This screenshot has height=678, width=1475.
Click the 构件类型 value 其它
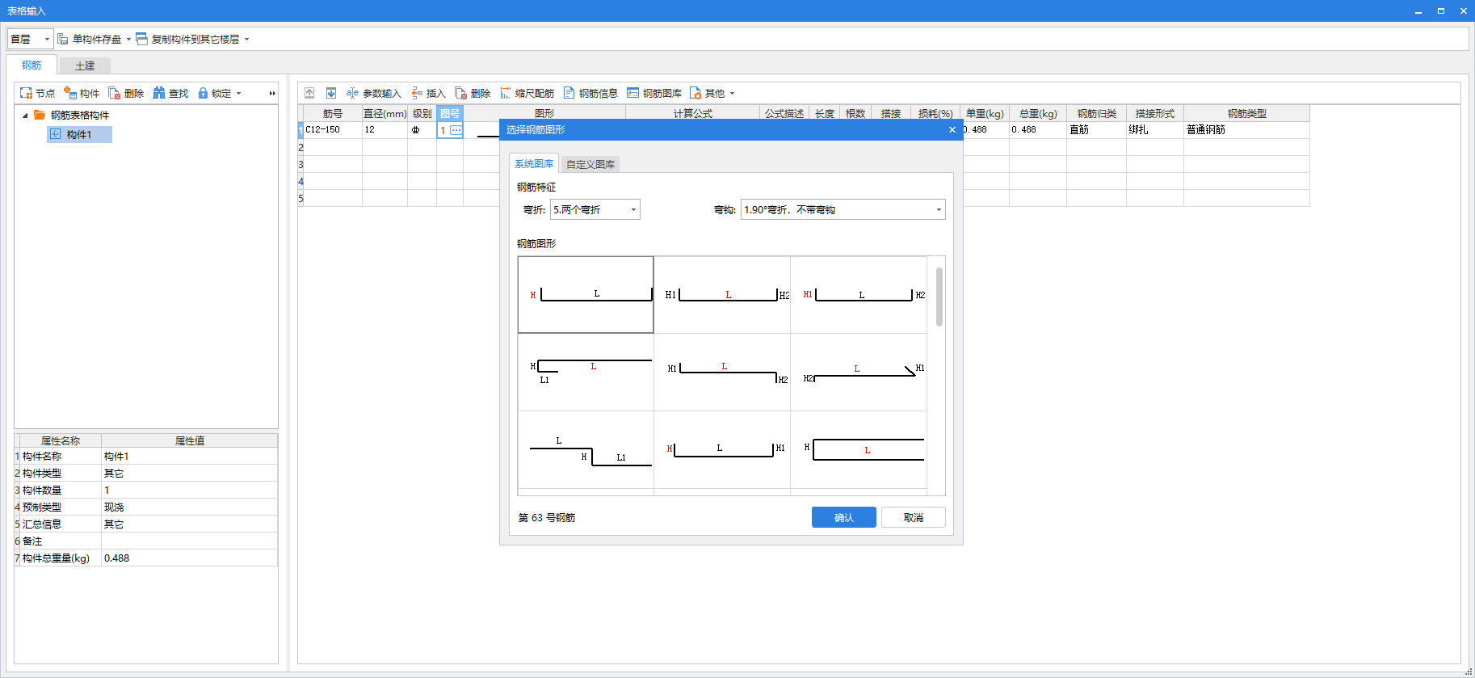[x=189, y=474]
